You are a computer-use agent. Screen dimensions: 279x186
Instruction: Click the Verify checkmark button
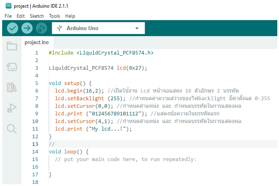[13, 28]
